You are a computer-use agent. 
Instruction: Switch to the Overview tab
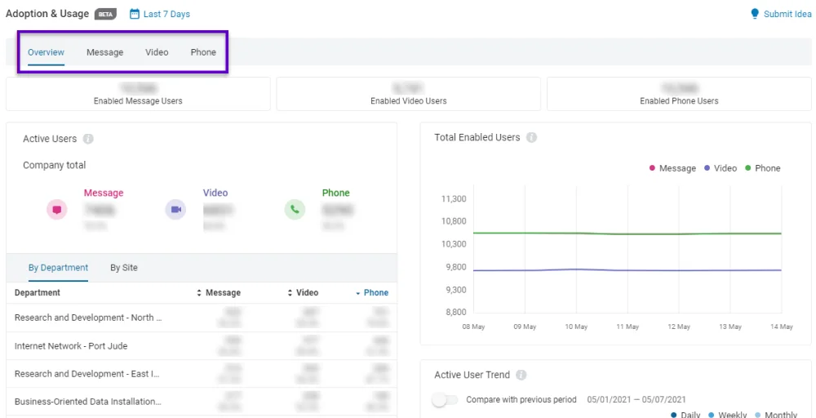point(47,52)
